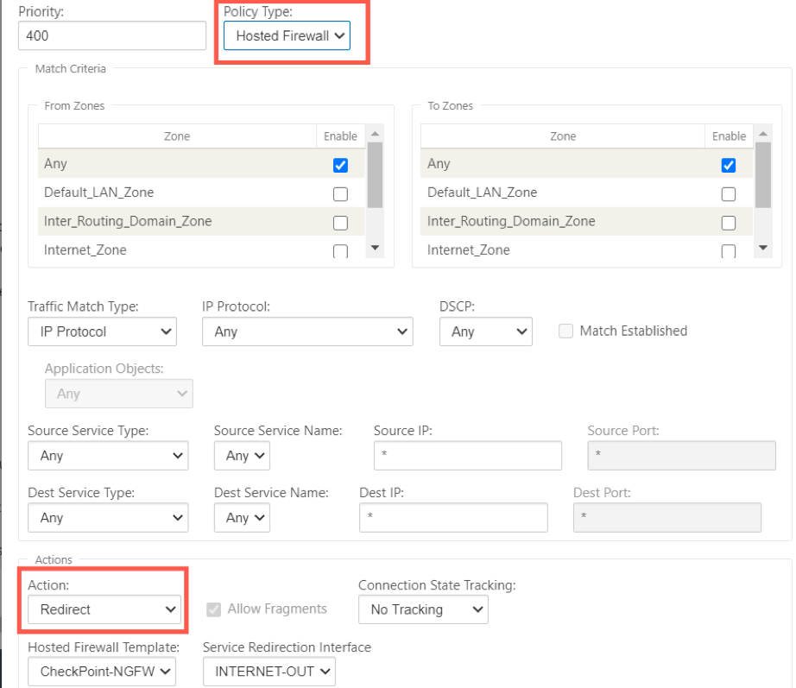The image size is (796, 688).
Task: Click the Dest IP field
Action: pos(453,517)
